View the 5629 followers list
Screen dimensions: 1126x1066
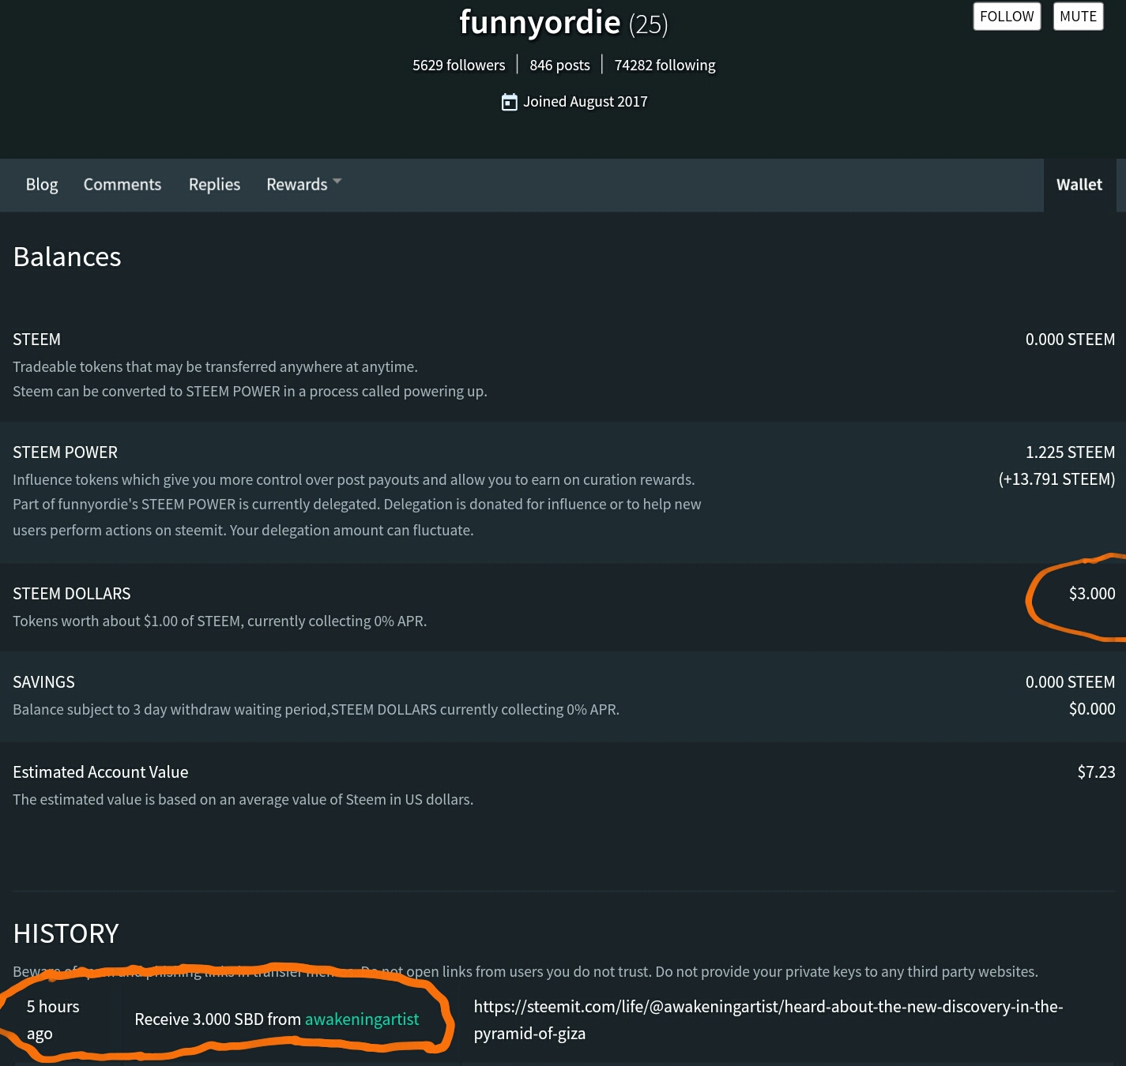pos(458,66)
